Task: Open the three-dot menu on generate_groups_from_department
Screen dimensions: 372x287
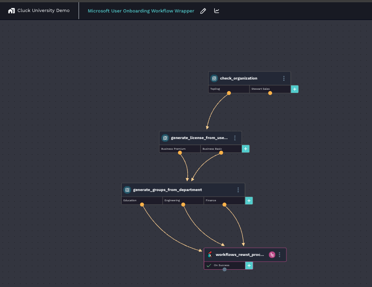Action: (x=238, y=190)
